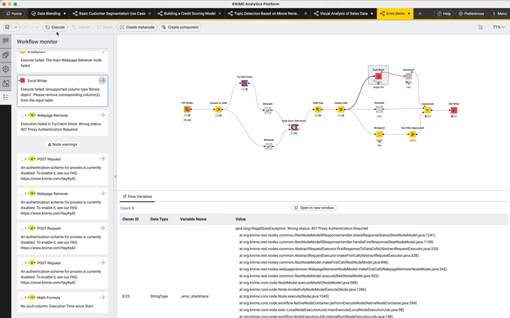Click the StringType data type cell

pyautogui.click(x=159, y=296)
